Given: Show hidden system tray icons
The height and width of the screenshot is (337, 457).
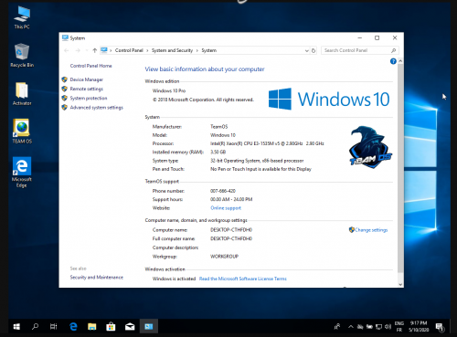Looking at the screenshot, I should point(351,327).
